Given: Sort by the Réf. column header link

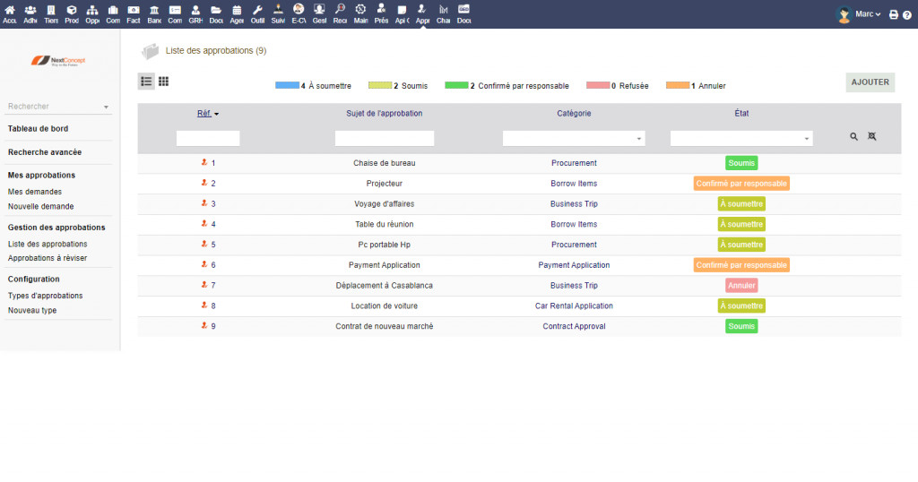Looking at the screenshot, I should click(x=205, y=114).
